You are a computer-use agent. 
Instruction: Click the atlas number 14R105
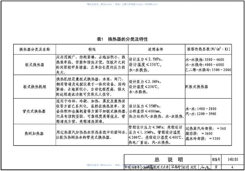click(233, 159)
